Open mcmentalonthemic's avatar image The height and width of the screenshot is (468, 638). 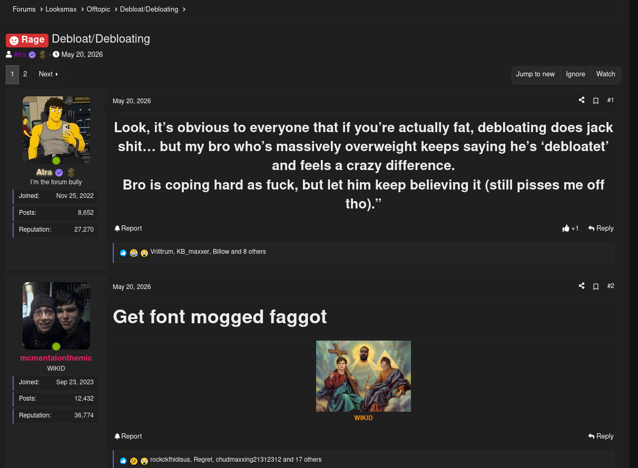click(56, 316)
